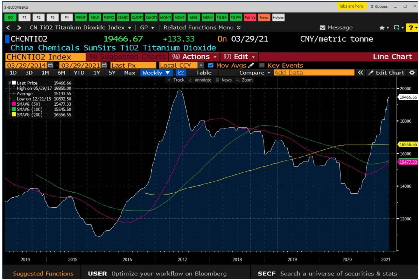
Task: Collapse panel with double left arrows
Action: [x=361, y=73]
